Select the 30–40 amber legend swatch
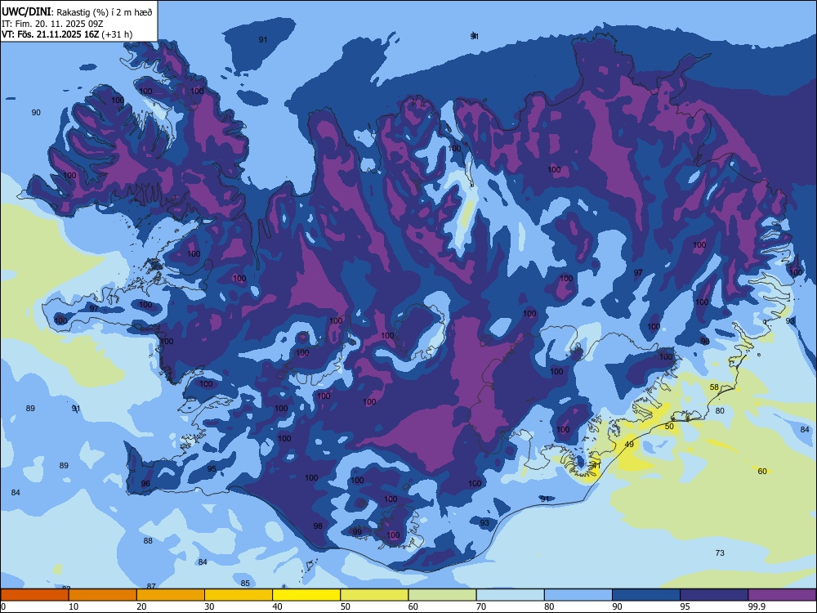 pos(239,595)
